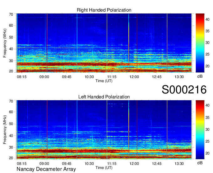Click the dB label under the Right Handed colorbar

[x=200, y=76]
